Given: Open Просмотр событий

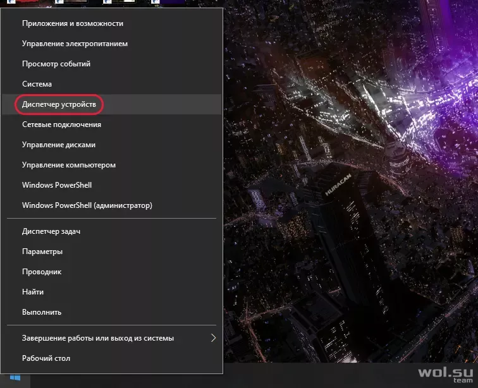Looking at the screenshot, I should [111, 64].
